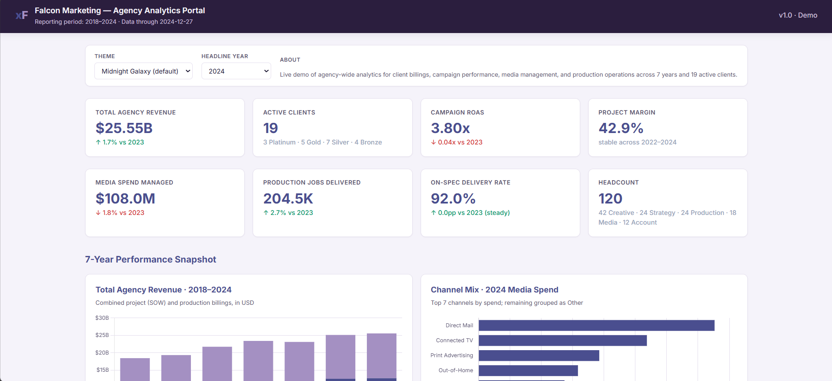The width and height of the screenshot is (832, 381).
Task: Click the leftmost revenue bar in the chart
Action: click(x=135, y=369)
